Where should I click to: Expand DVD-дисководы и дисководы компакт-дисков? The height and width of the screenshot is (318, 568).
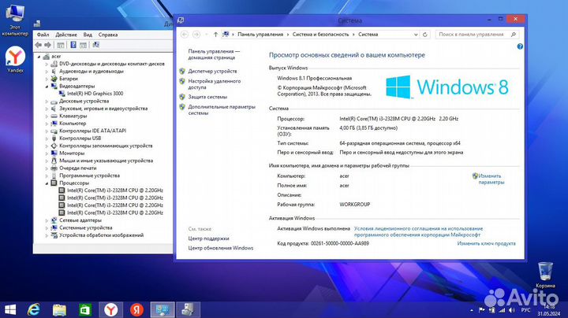pos(47,64)
